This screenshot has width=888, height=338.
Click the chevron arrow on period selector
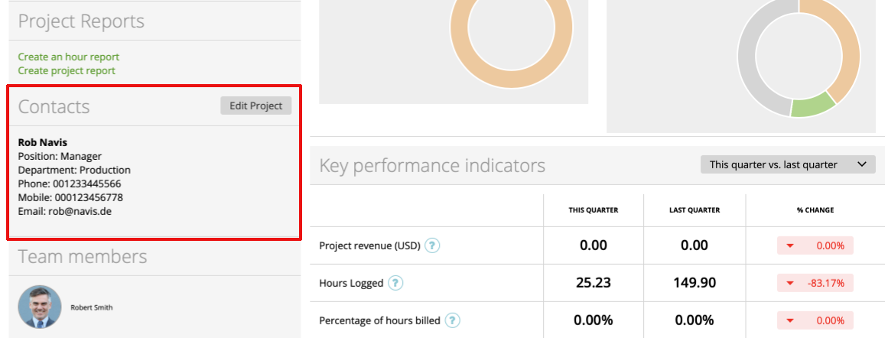pyautogui.click(x=862, y=164)
